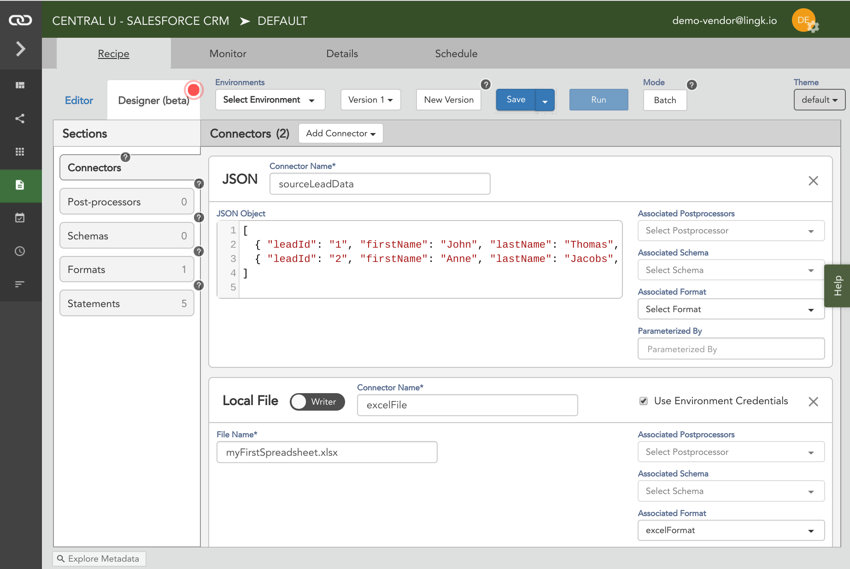
Task: Remove the JSON connector with its X
Action: [x=813, y=181]
